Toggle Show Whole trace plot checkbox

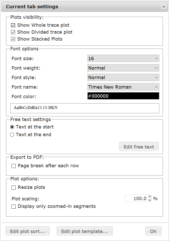[13, 25]
